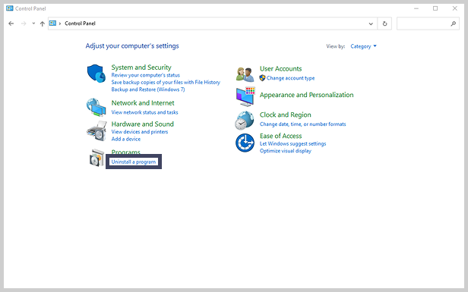This screenshot has height=292, width=468.
Task: Open the View by Category dropdown
Action: (363, 46)
